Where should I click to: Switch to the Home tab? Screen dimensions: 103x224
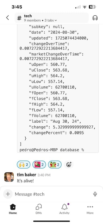pyautogui.click(x=13, y=209)
